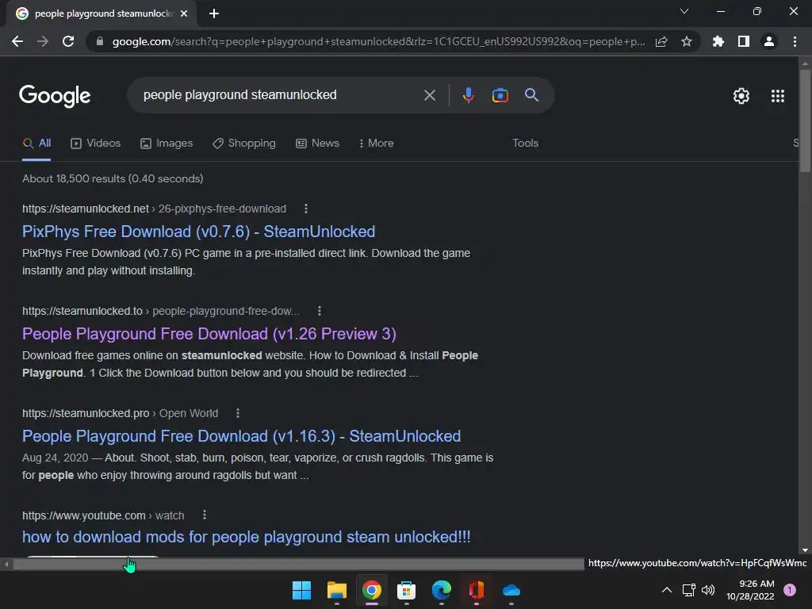
Task: Open the Windows Start menu
Action: click(301, 590)
